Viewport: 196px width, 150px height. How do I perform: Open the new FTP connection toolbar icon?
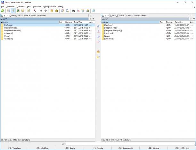[67, 11]
